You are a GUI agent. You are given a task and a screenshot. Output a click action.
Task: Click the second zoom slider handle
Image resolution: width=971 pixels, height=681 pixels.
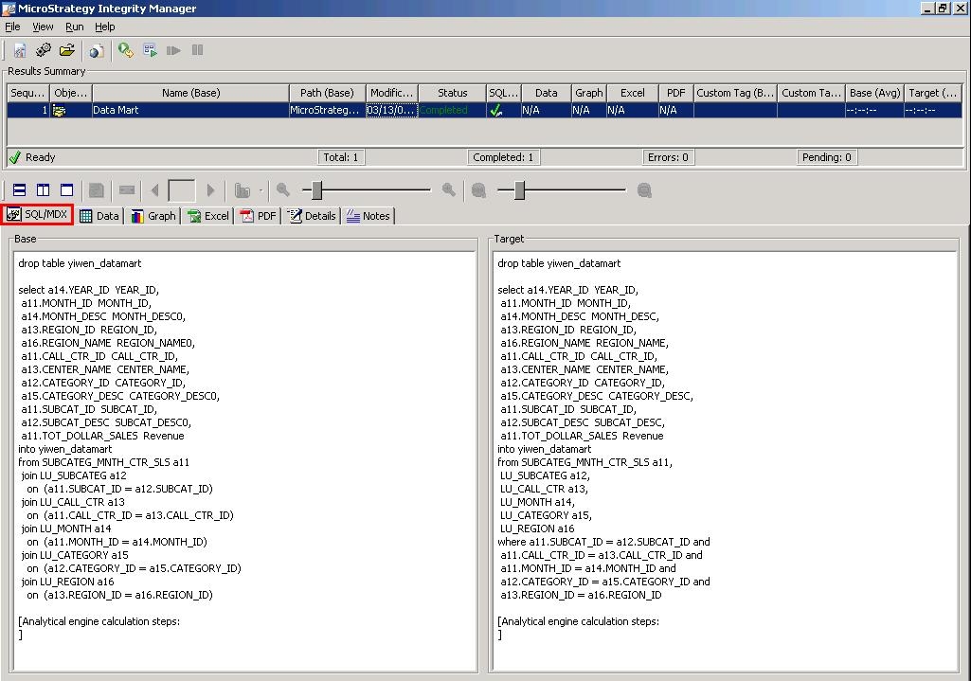(519, 190)
